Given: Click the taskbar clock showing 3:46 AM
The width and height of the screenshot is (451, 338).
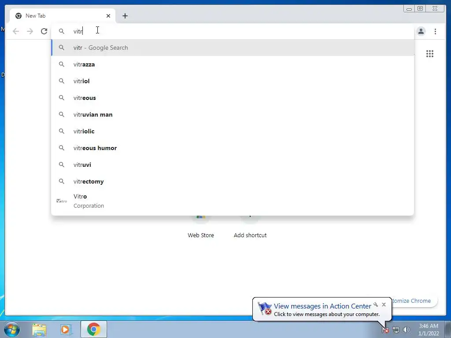Looking at the screenshot, I should pos(428,330).
